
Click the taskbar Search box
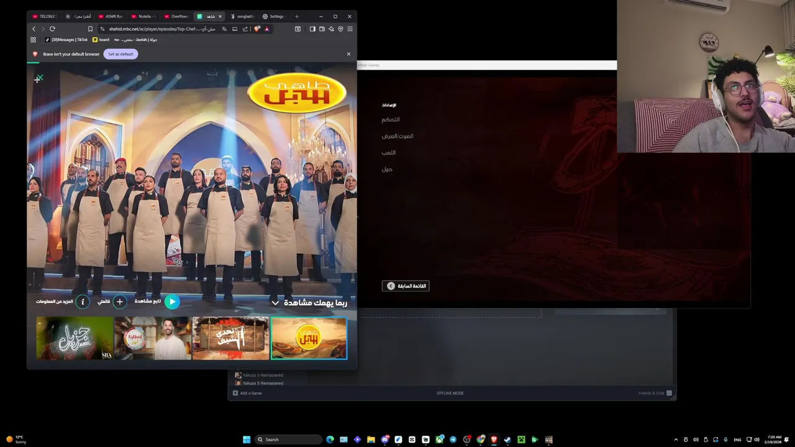[x=289, y=440]
